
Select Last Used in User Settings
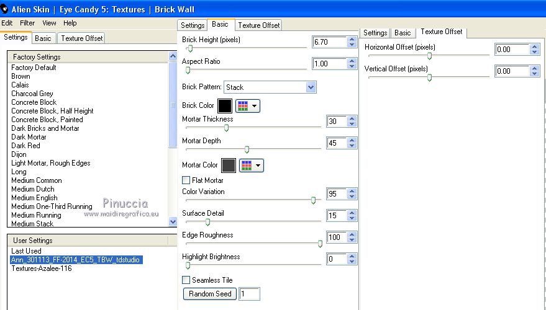click(x=26, y=251)
